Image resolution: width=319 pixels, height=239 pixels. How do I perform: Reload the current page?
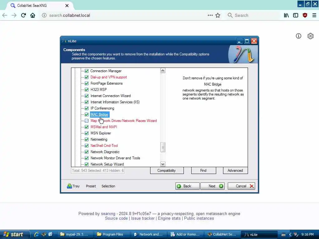click(x=23, y=15)
